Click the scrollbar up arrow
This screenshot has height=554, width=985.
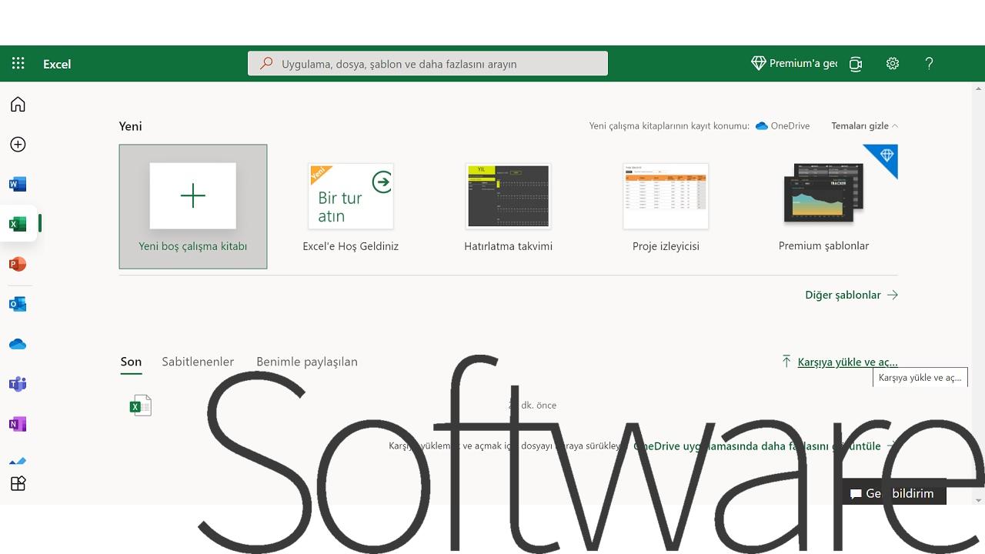(979, 89)
